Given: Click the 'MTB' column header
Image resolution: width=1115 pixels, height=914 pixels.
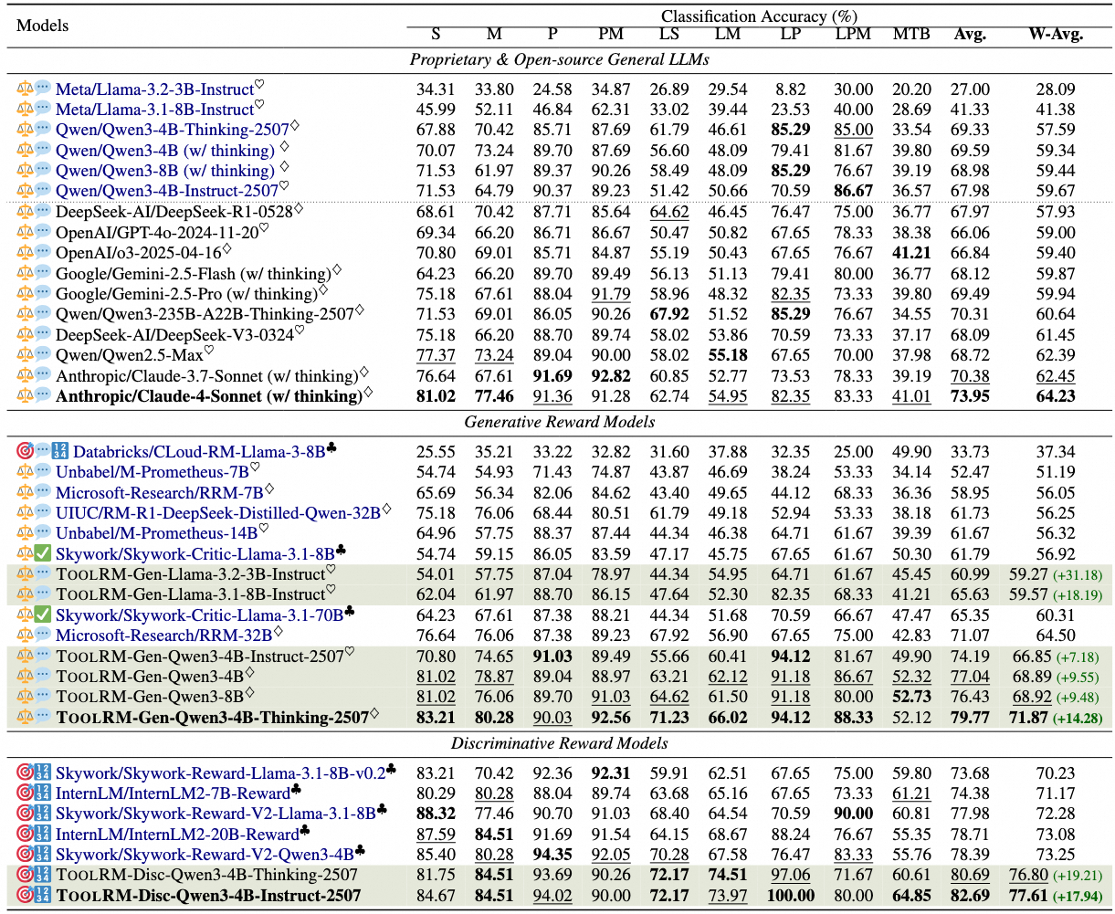Looking at the screenshot, I should tap(910, 35).
